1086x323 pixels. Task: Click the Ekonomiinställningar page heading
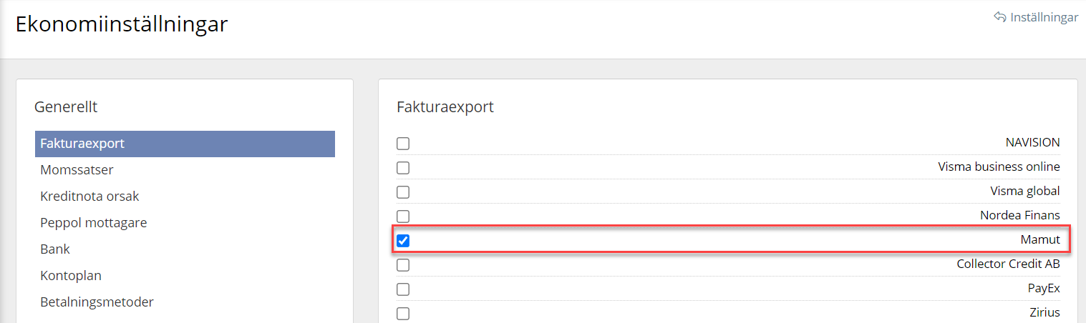pos(122,24)
